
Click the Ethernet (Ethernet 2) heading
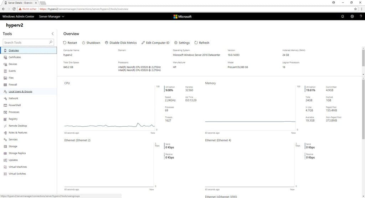coord(77,140)
